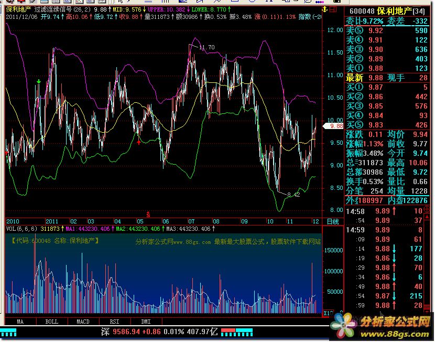Click the UPPER:10.382 value
Viewport: 435px width, 342px height.
click(167, 9)
